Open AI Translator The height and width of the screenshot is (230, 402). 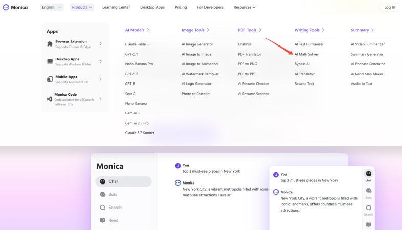304,74
